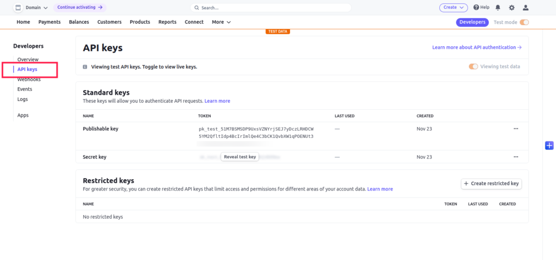This screenshot has width=556, height=260.
Task: Open the Customers tab
Action: pyautogui.click(x=110, y=22)
